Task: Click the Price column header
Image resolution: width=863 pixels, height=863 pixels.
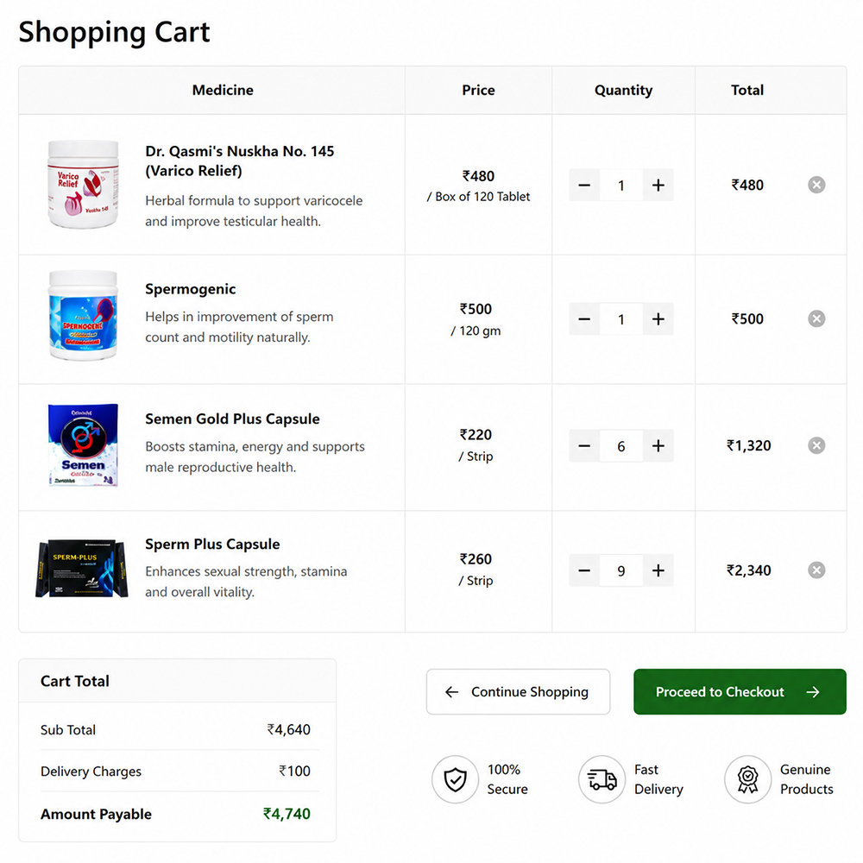Action: (x=478, y=91)
